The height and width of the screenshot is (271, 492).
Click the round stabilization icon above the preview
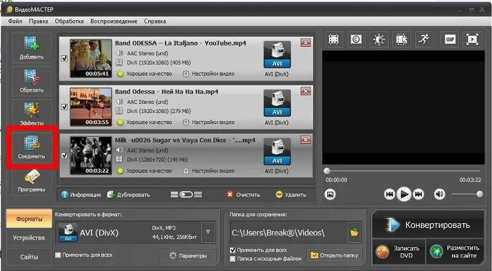point(356,39)
